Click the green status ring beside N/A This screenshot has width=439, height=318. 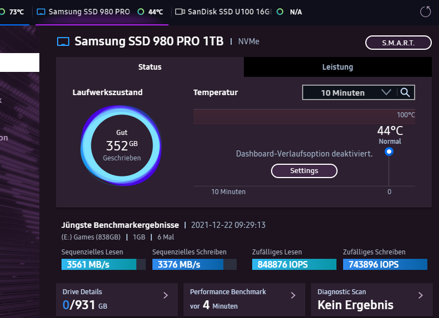click(280, 12)
